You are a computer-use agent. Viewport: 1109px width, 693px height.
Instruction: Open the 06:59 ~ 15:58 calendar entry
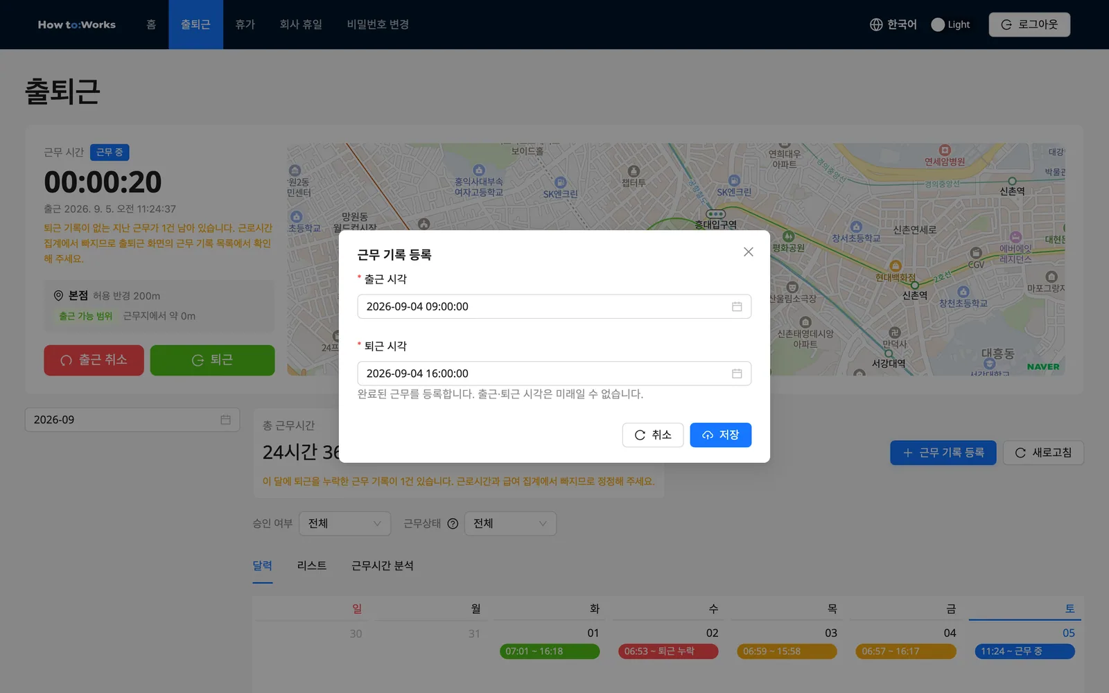tap(787, 651)
